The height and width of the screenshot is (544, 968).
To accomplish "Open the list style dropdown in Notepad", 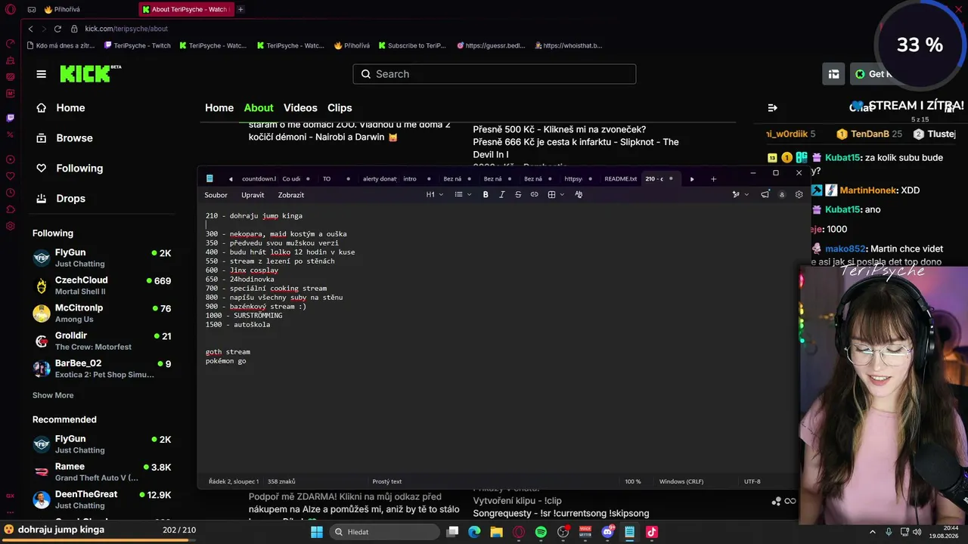I will click(x=463, y=195).
